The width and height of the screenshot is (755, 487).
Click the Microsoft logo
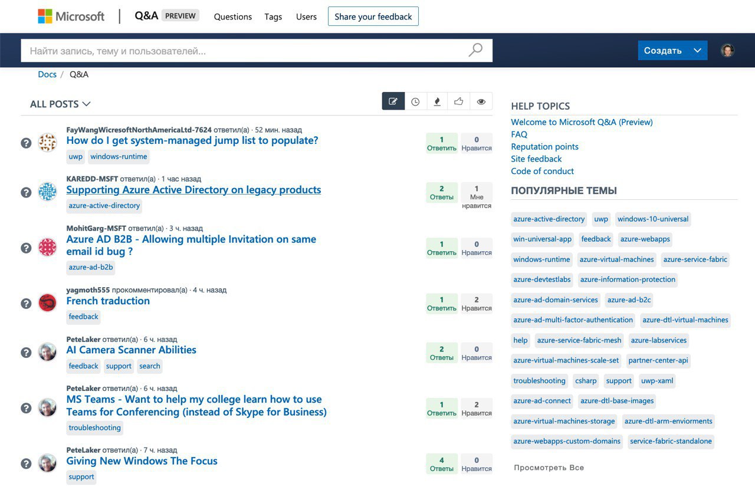click(71, 16)
